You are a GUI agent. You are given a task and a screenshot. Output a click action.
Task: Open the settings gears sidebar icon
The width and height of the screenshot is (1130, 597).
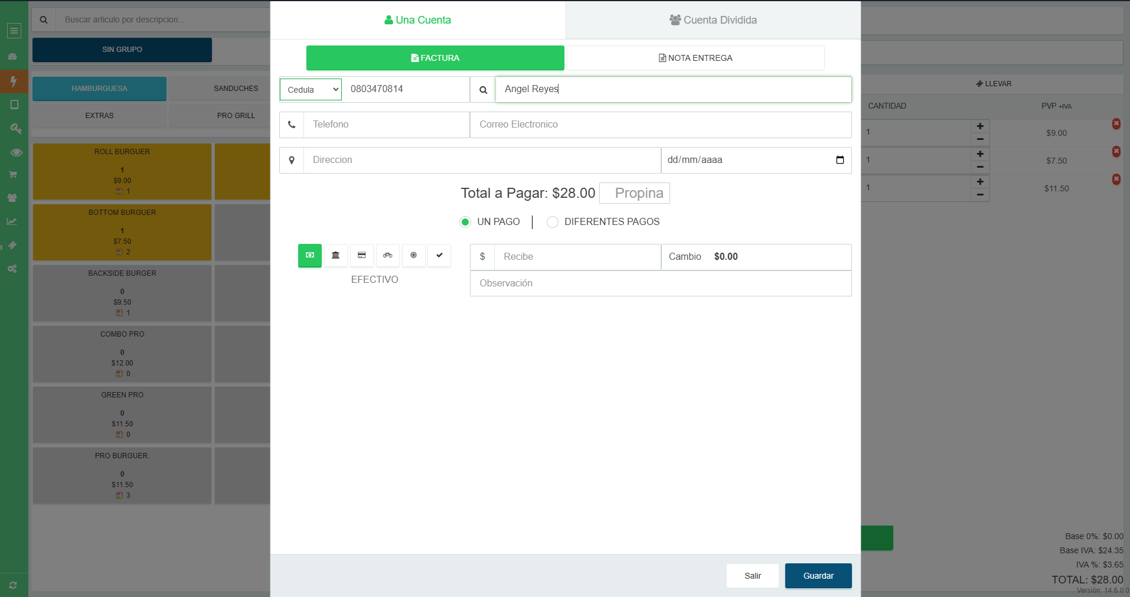pos(12,269)
